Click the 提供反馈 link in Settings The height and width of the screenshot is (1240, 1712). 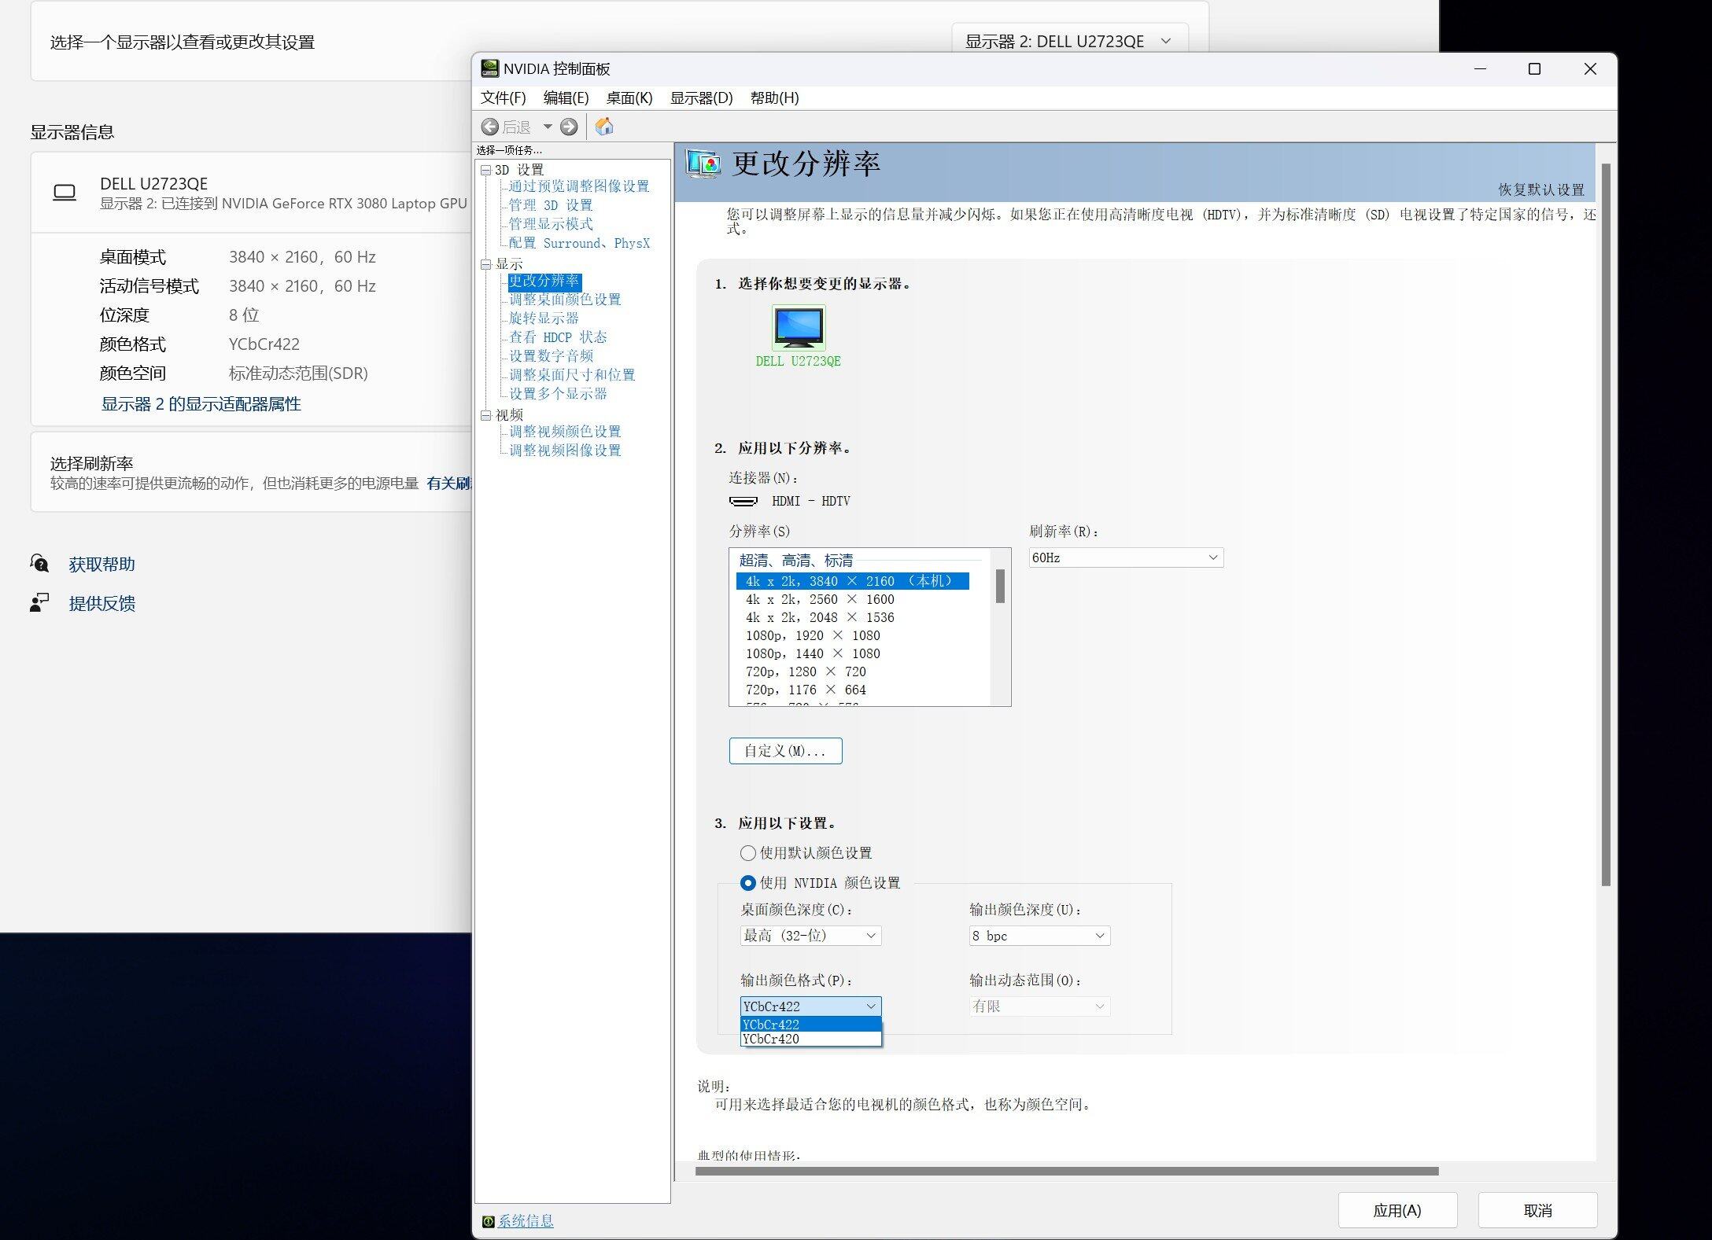click(x=101, y=603)
